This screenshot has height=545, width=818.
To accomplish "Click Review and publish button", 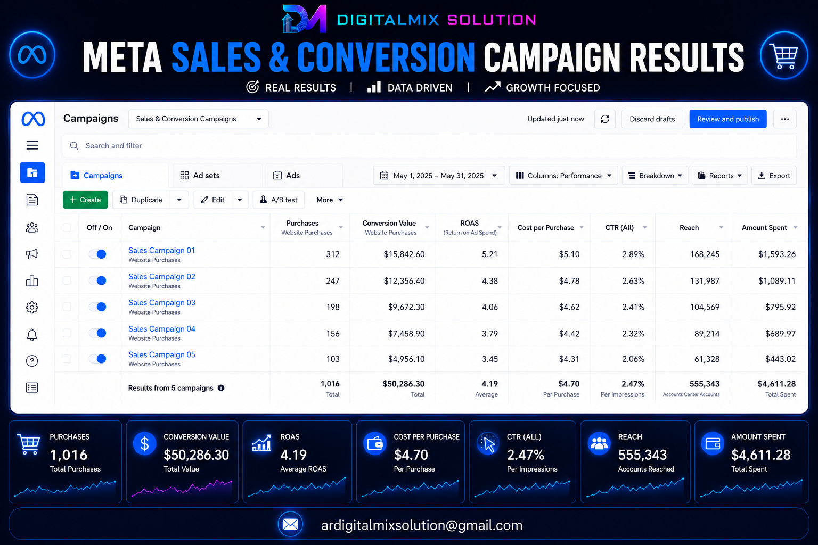I will click(x=728, y=119).
